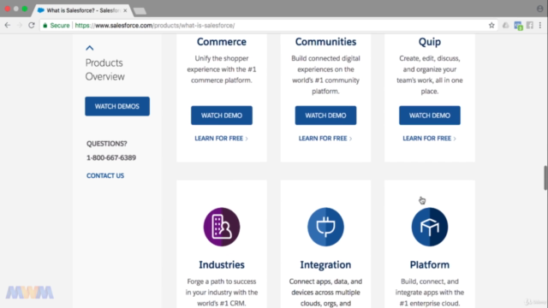Click the cloud extension icon in toolbar
548x308 pixels.
coord(506,25)
